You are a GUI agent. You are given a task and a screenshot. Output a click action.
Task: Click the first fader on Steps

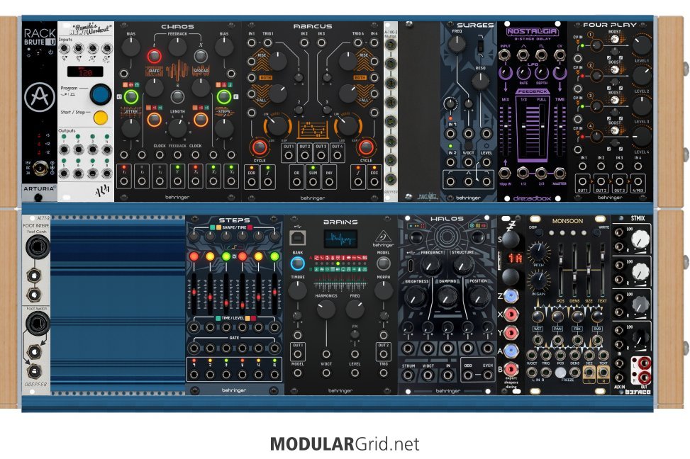click(194, 293)
